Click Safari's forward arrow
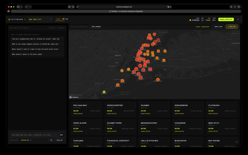This screenshot has height=155, width=248. tap(30, 7)
